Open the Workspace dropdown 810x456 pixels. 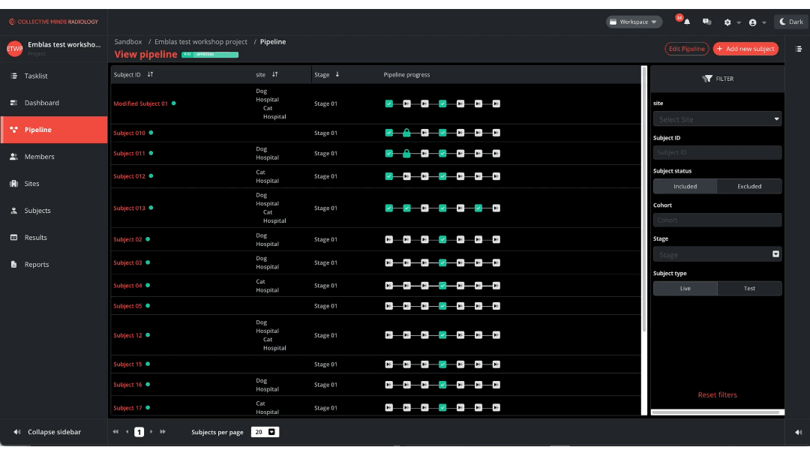(x=634, y=22)
